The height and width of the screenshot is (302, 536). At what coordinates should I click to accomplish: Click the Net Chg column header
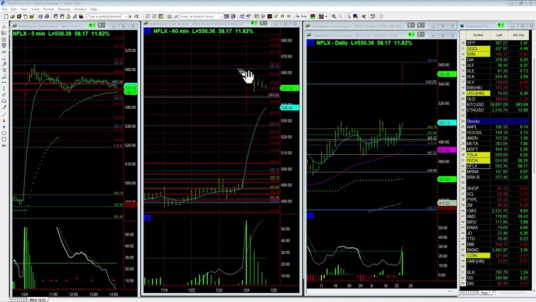518,35
